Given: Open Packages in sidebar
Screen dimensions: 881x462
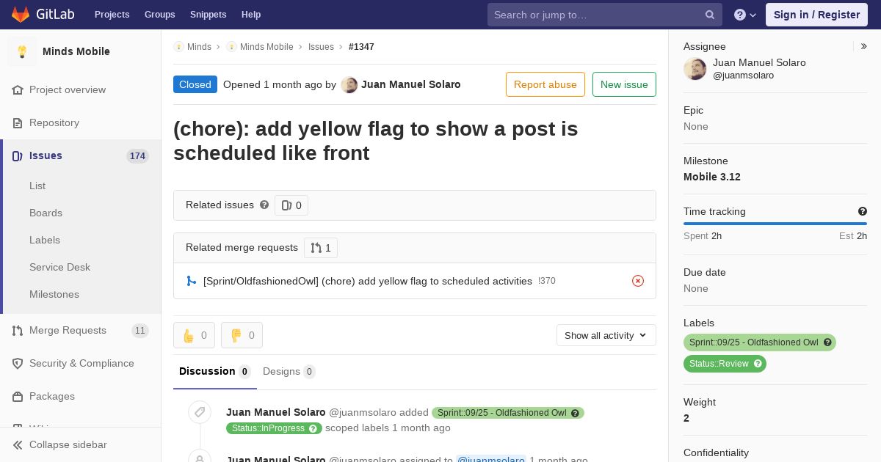Looking at the screenshot, I should (x=52, y=396).
